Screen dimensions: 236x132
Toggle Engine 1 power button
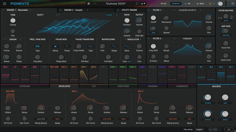(3, 10)
